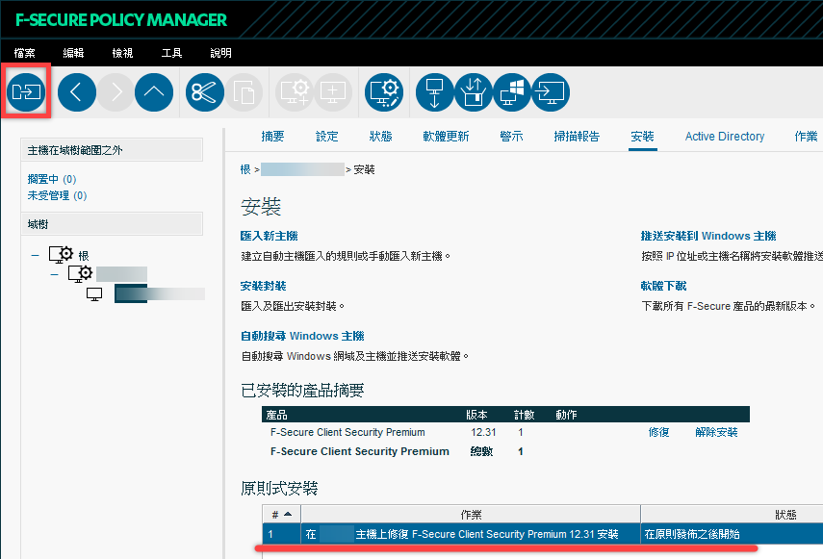
Task: Select row 1 in the policy-based installation table
Action: pyautogui.click(x=543, y=534)
